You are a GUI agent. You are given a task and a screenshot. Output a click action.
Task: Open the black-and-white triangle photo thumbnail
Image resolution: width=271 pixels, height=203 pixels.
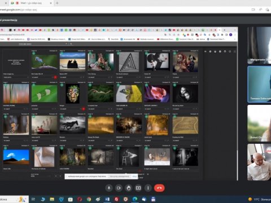pyautogui.click(x=129, y=62)
